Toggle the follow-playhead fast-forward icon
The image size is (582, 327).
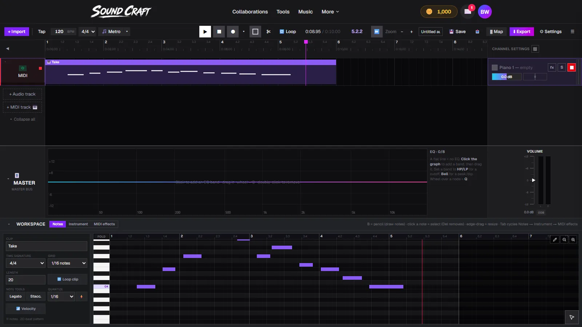377,32
